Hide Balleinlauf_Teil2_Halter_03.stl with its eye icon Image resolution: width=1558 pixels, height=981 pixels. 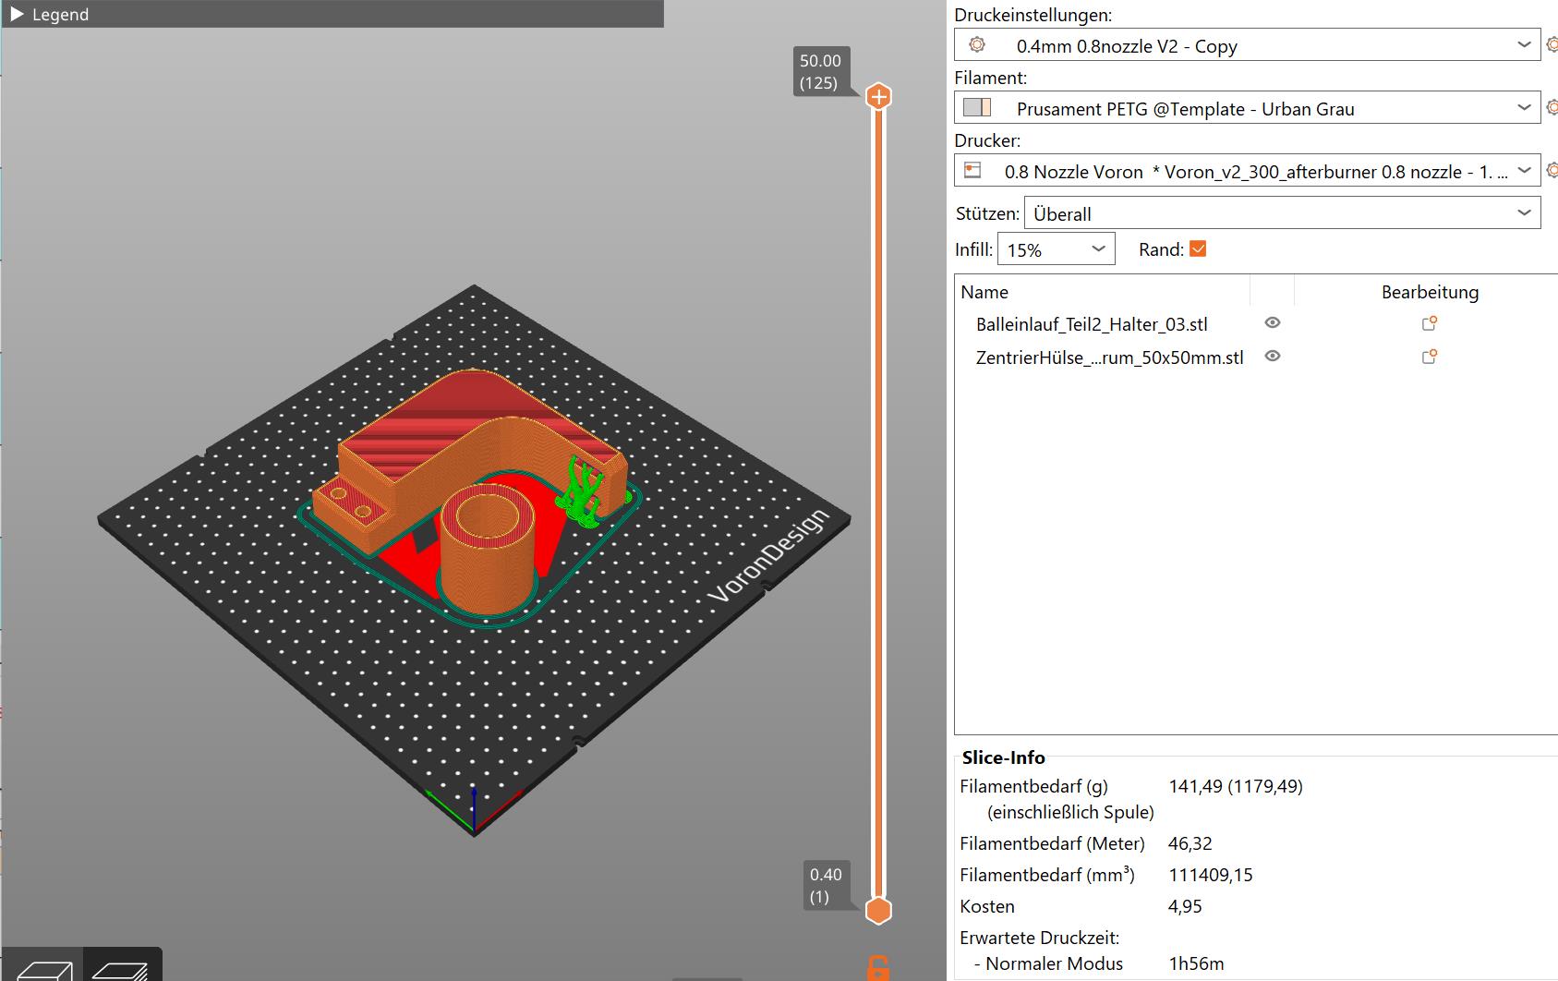[x=1273, y=322]
